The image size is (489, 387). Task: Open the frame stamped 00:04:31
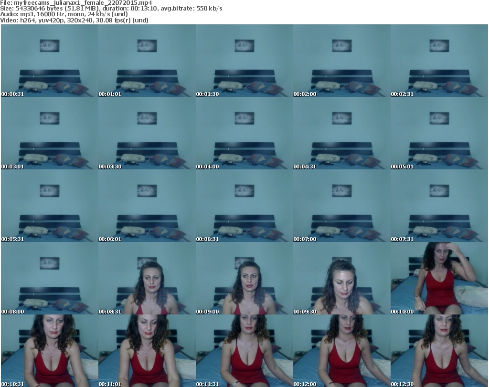click(x=342, y=133)
